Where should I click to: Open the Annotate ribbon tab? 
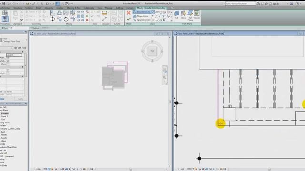pos(49,8)
